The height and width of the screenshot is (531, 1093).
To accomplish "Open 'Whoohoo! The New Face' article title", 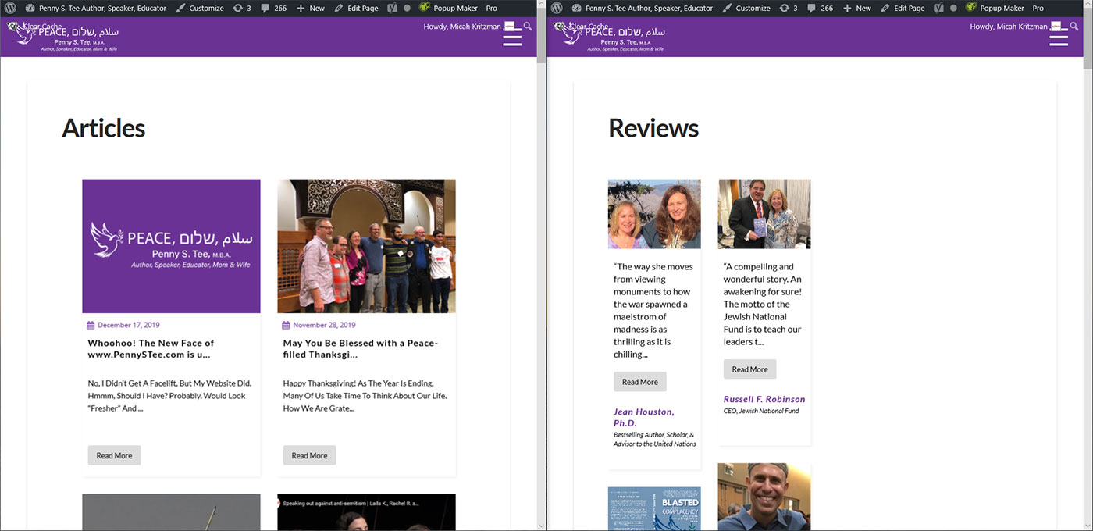I will tap(151, 348).
